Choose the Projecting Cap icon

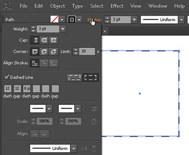(x=54, y=40)
